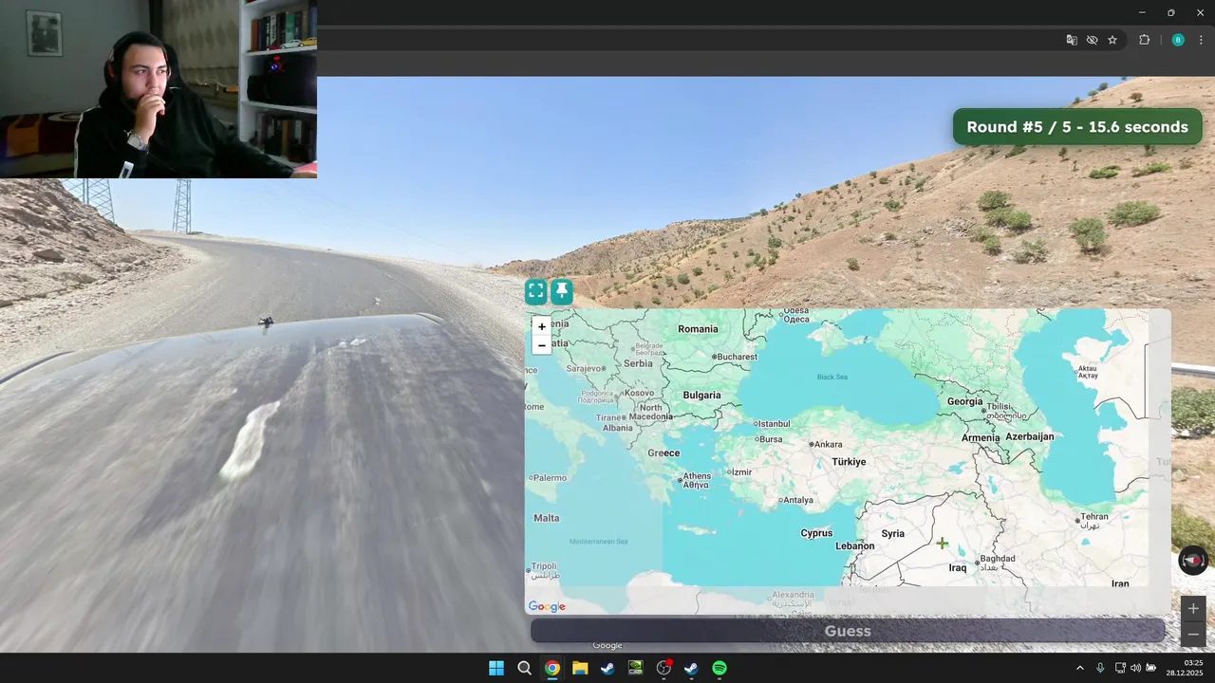Click Tbilisi on the map
1215x683 pixels.
(x=1003, y=410)
